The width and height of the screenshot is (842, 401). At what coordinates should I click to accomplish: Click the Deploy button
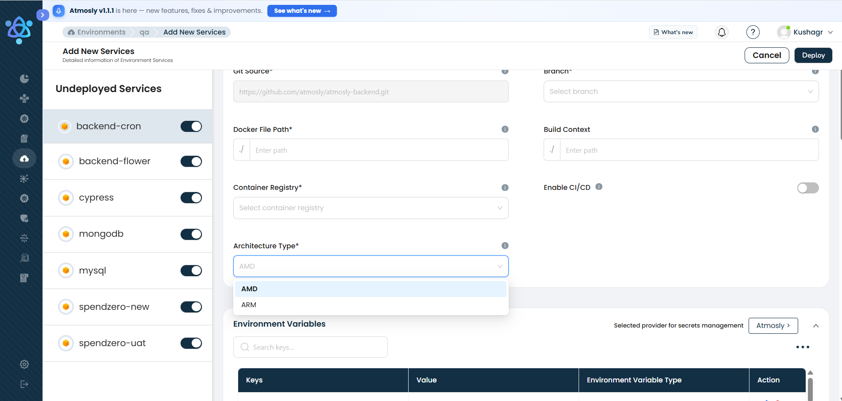[813, 55]
